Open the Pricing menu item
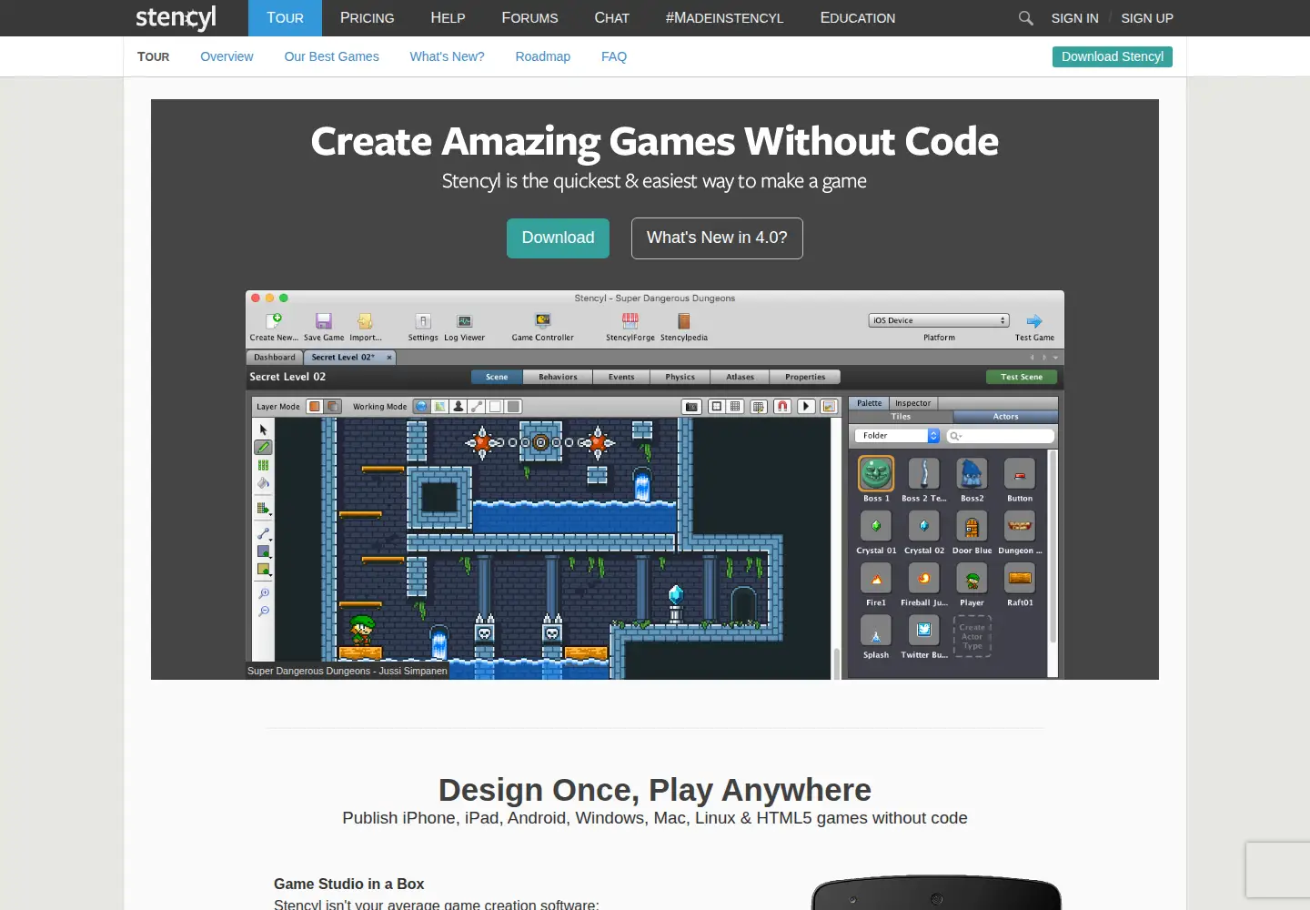This screenshot has width=1310, height=910. pos(368,18)
